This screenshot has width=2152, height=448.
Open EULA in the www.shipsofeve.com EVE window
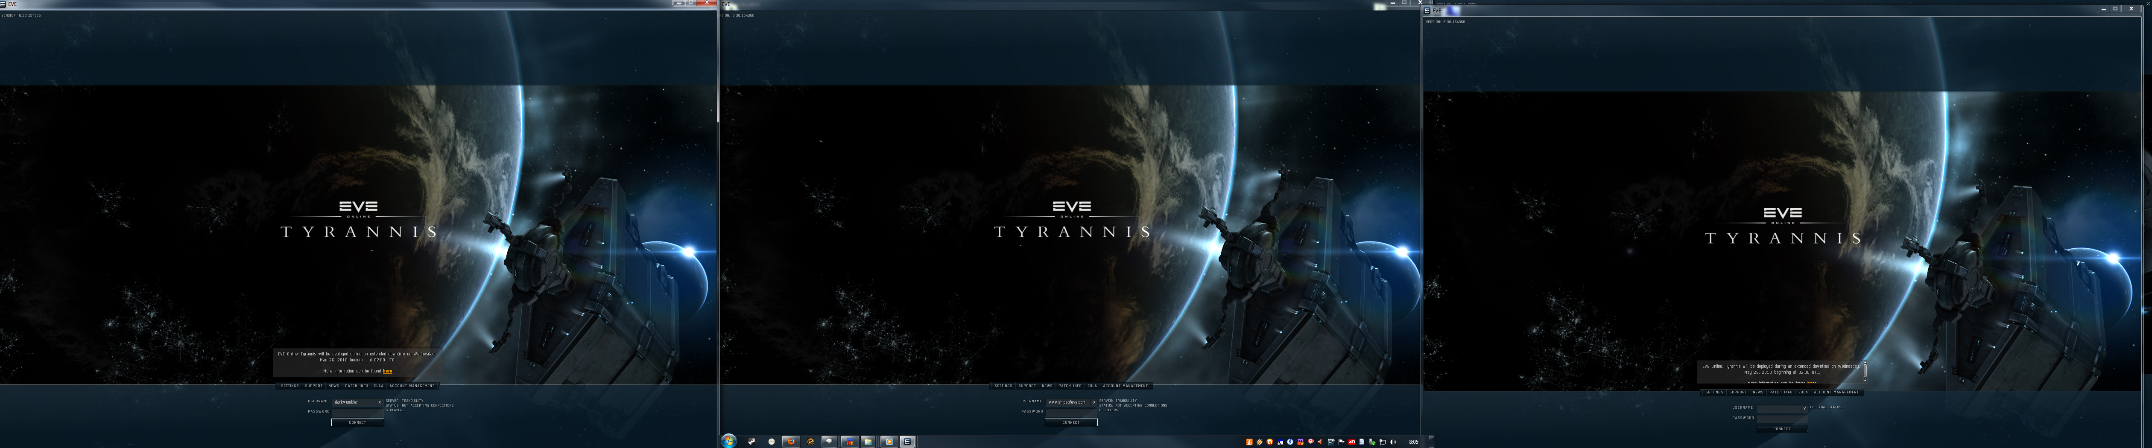pyautogui.click(x=1092, y=385)
